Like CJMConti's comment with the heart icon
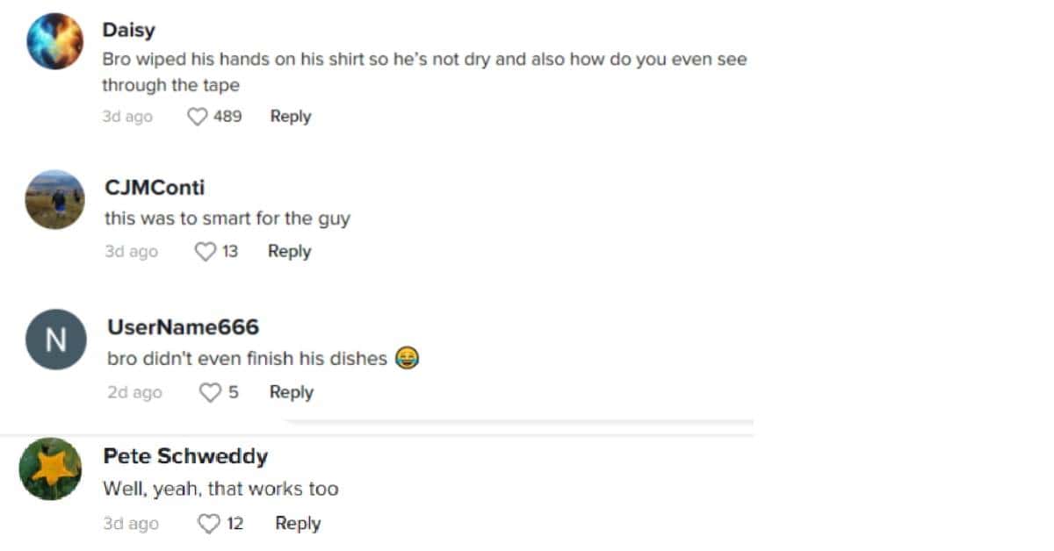Screen dimensions: 1054x551 (206, 251)
